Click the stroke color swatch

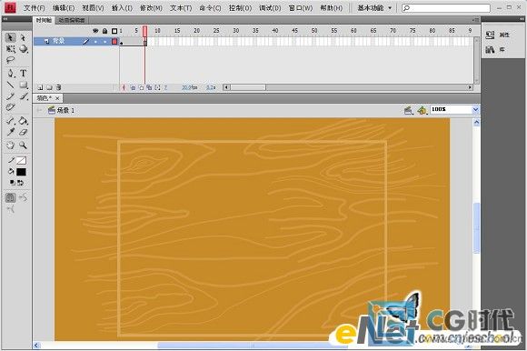pos(21,160)
